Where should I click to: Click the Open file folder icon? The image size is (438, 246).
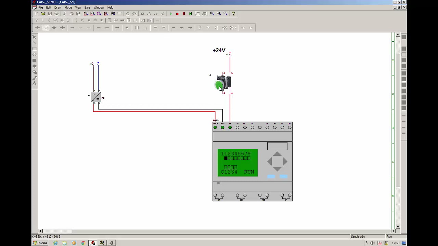43,14
